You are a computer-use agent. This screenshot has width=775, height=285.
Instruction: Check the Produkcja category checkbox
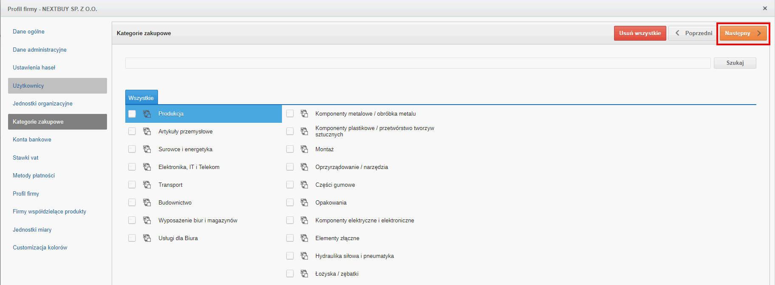[132, 114]
